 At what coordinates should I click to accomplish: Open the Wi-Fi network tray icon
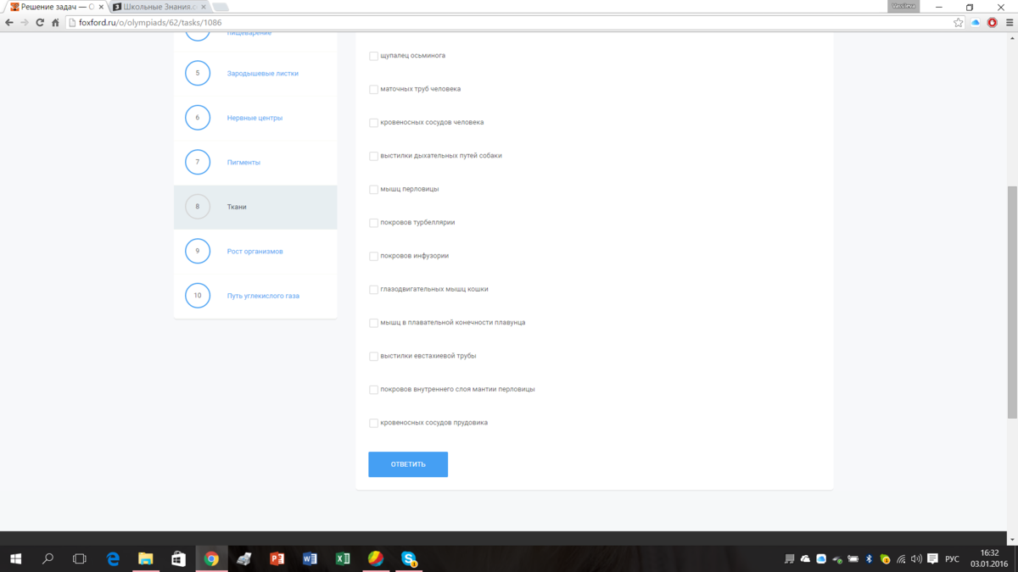point(901,559)
